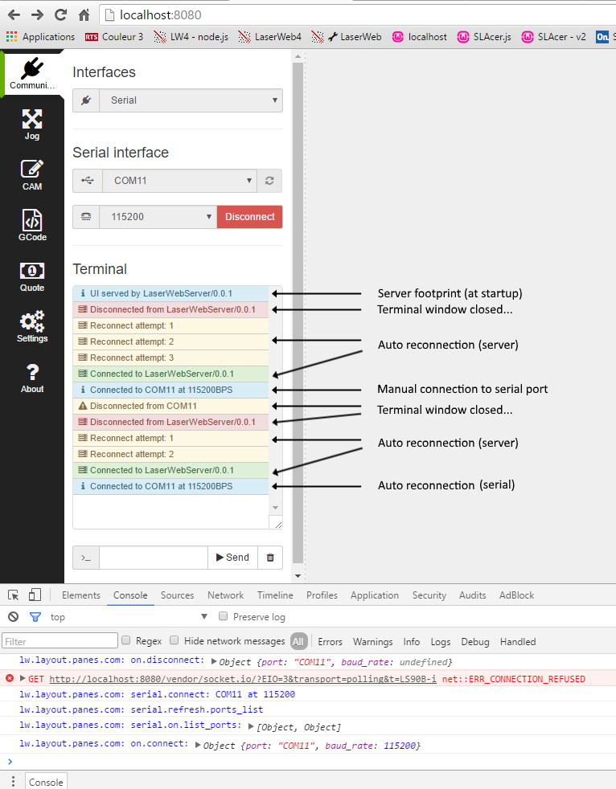The height and width of the screenshot is (789, 616).
Task: Click the browser back arrow
Action: tap(14, 15)
